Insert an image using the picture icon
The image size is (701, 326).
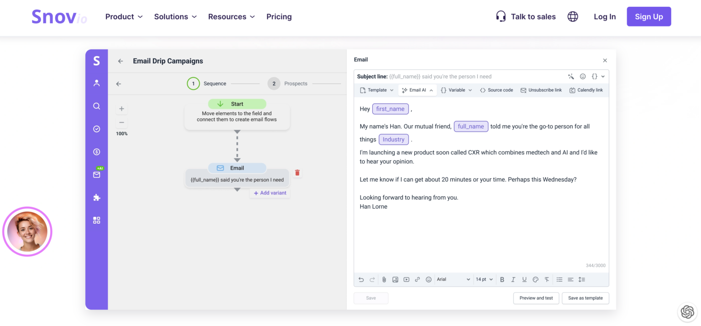coord(395,279)
